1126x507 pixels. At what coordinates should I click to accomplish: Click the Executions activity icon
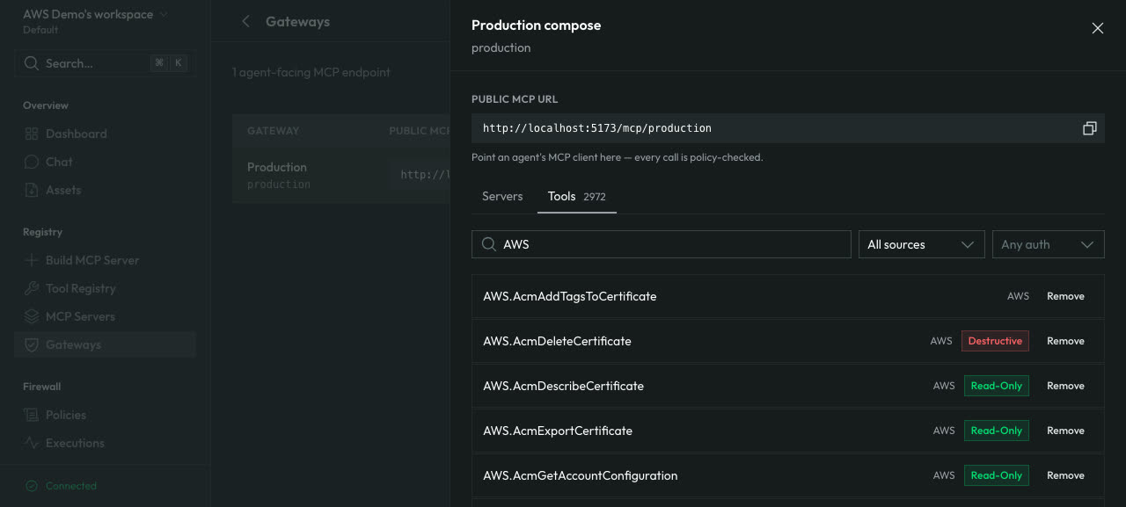click(32, 443)
